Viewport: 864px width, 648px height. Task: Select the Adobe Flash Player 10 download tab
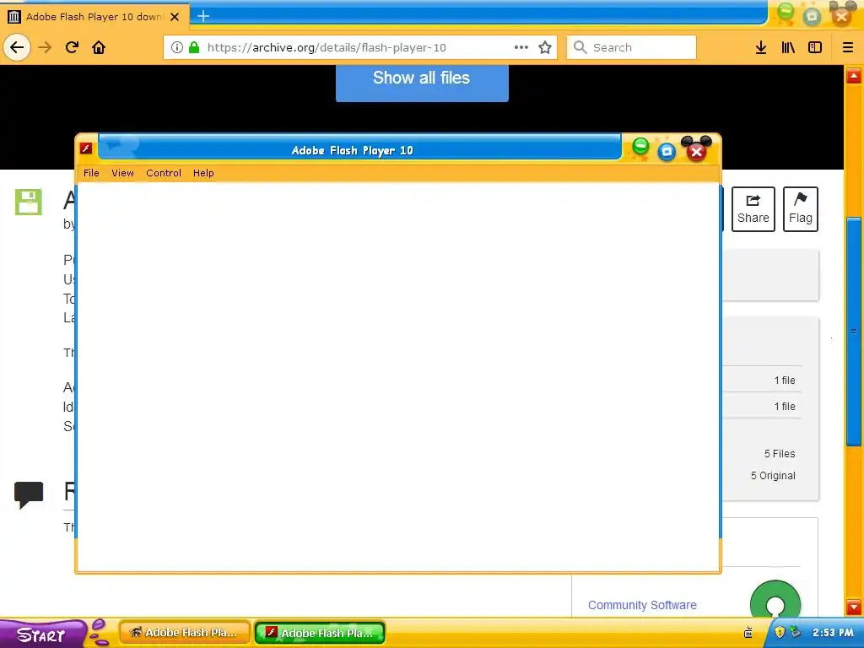pyautogui.click(x=94, y=17)
